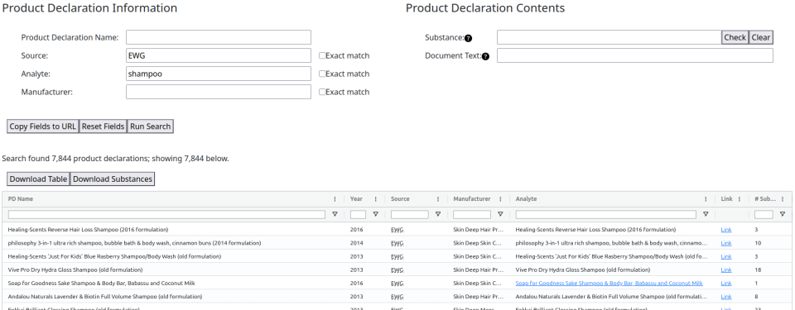Sort by Manufacturer column header

pos(471,199)
